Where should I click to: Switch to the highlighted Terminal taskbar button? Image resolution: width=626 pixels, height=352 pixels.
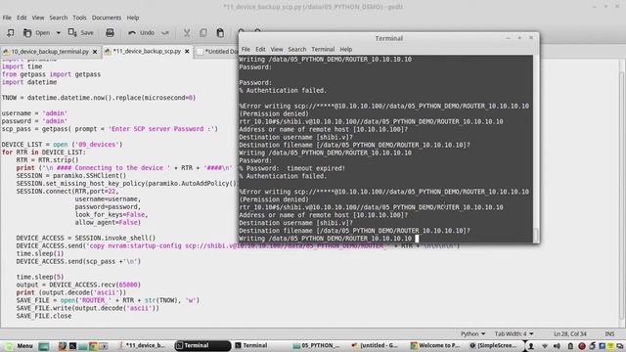(x=202, y=345)
